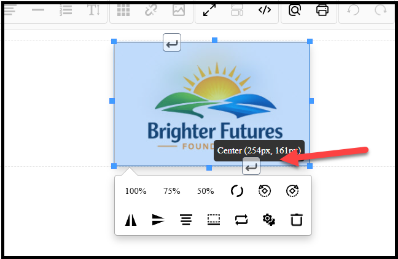This screenshot has height=259, width=398.
Task: Rotate the image right
Action: [292, 191]
